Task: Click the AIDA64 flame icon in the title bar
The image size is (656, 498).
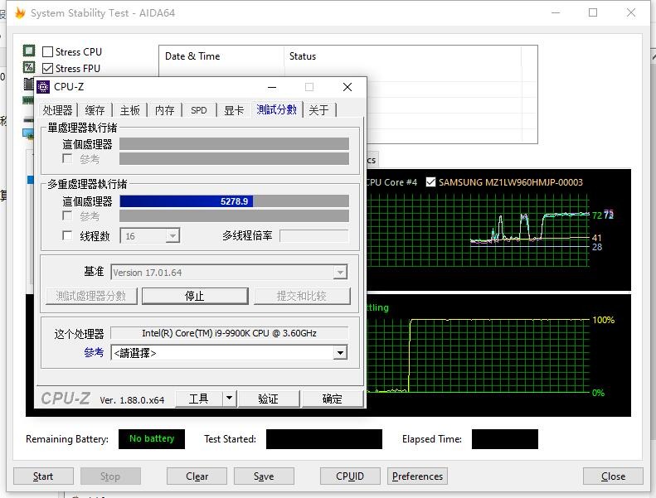Action: (x=20, y=13)
